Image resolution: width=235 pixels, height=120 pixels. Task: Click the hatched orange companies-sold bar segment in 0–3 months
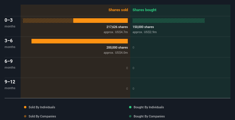pos(48,21)
